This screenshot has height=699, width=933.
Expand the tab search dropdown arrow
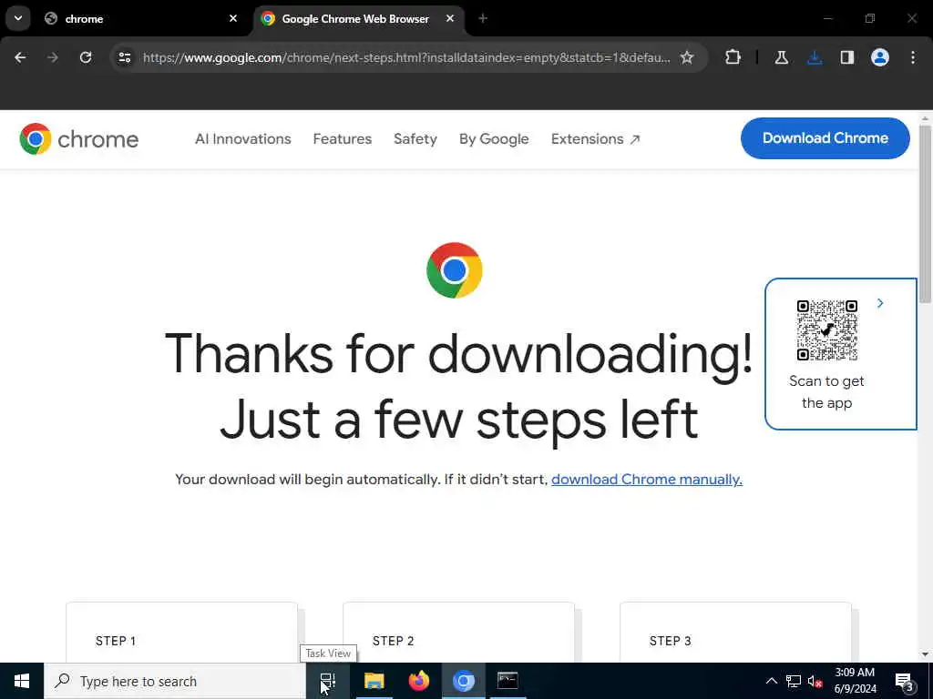(x=18, y=18)
